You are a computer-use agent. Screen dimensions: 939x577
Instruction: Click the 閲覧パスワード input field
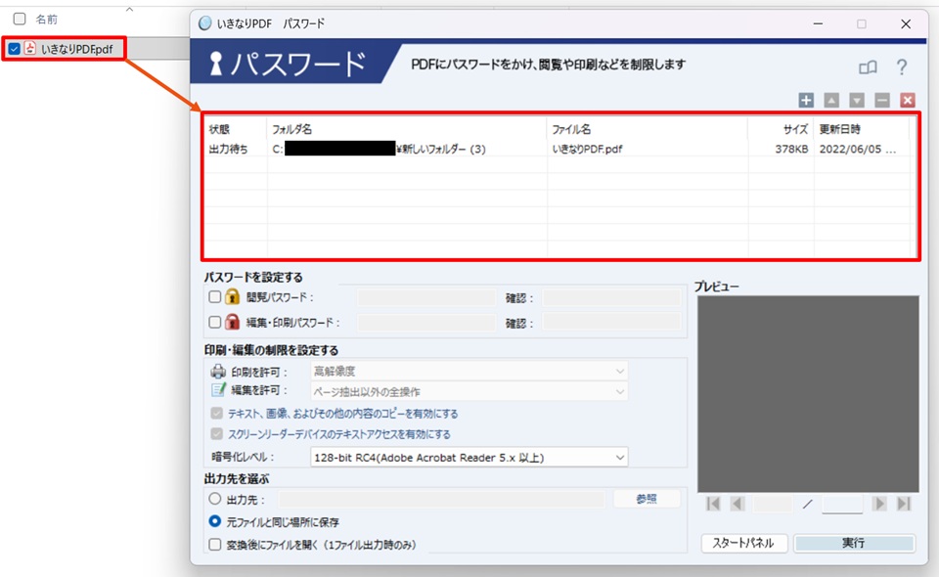[426, 297]
